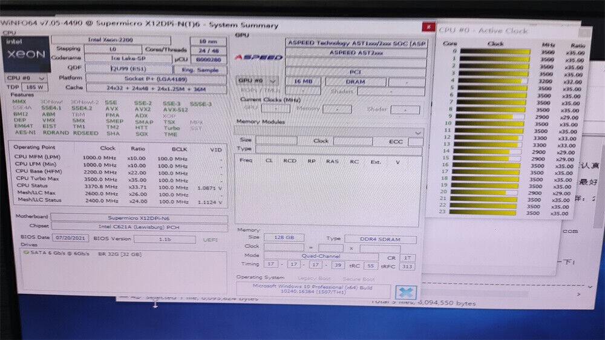Click the PCI bus field
605x340 pixels.
point(356,72)
